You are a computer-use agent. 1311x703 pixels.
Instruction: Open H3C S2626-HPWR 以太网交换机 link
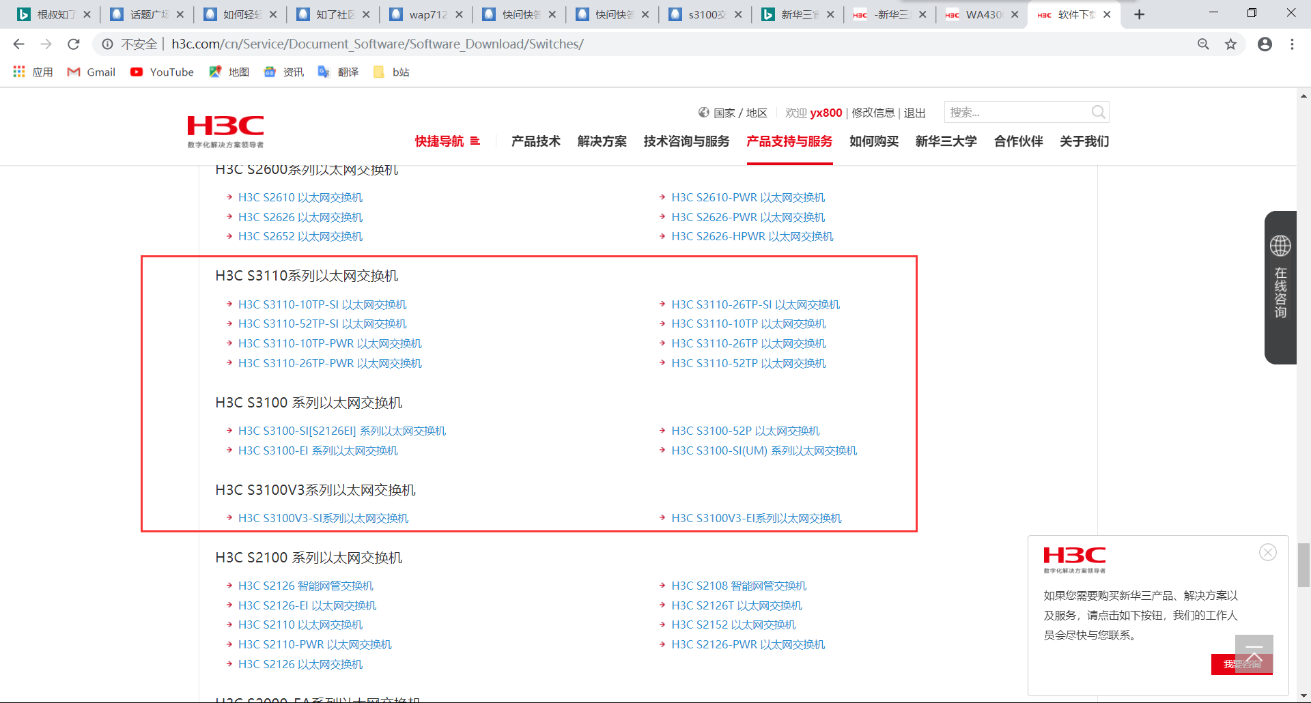(x=752, y=236)
